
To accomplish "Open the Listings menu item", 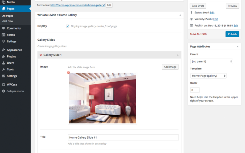I will [x=11, y=41].
